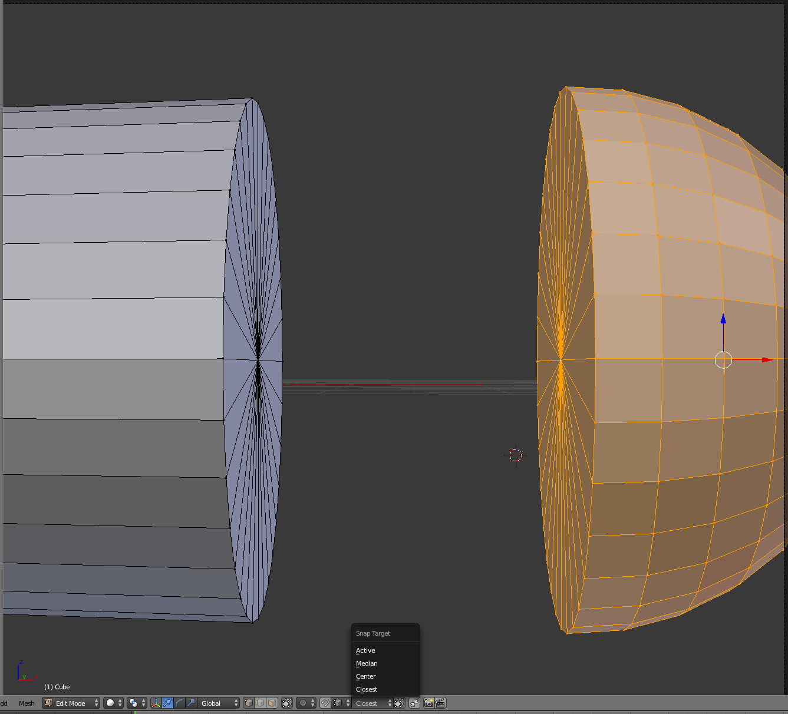Open Global transform orientation dropdown
Viewport: 788px width, 714px height.
(219, 703)
